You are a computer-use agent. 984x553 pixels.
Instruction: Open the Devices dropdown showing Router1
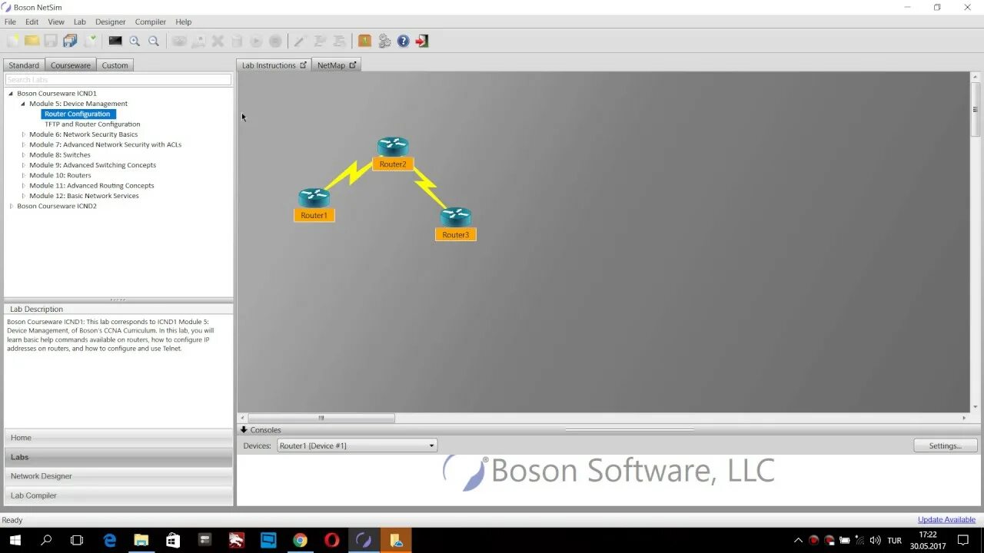(357, 445)
